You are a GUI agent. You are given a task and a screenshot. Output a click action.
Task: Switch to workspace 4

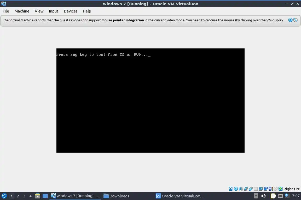[x=31, y=196]
